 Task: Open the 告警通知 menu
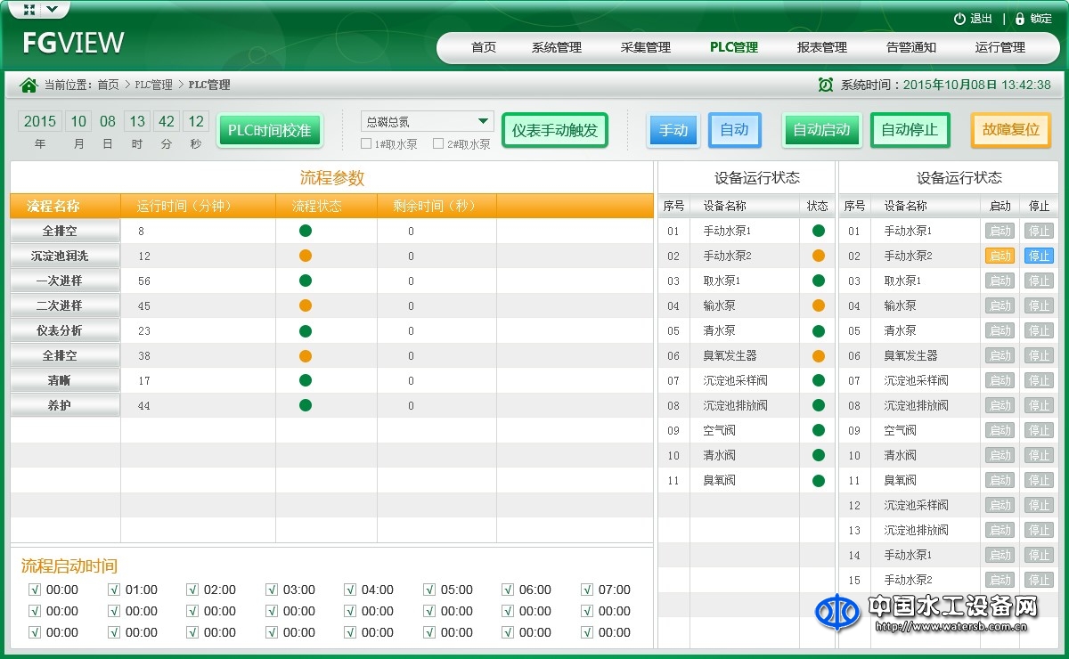tap(910, 47)
